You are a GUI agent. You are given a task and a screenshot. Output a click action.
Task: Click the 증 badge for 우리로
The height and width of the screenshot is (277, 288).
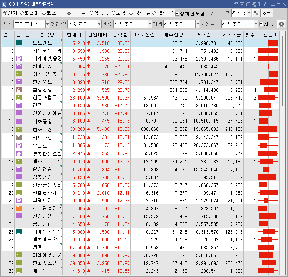tap(19, 145)
